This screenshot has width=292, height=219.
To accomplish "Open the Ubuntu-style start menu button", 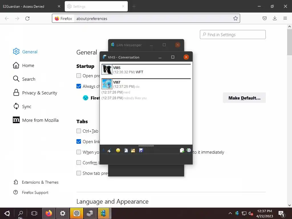I will (7, 213).
